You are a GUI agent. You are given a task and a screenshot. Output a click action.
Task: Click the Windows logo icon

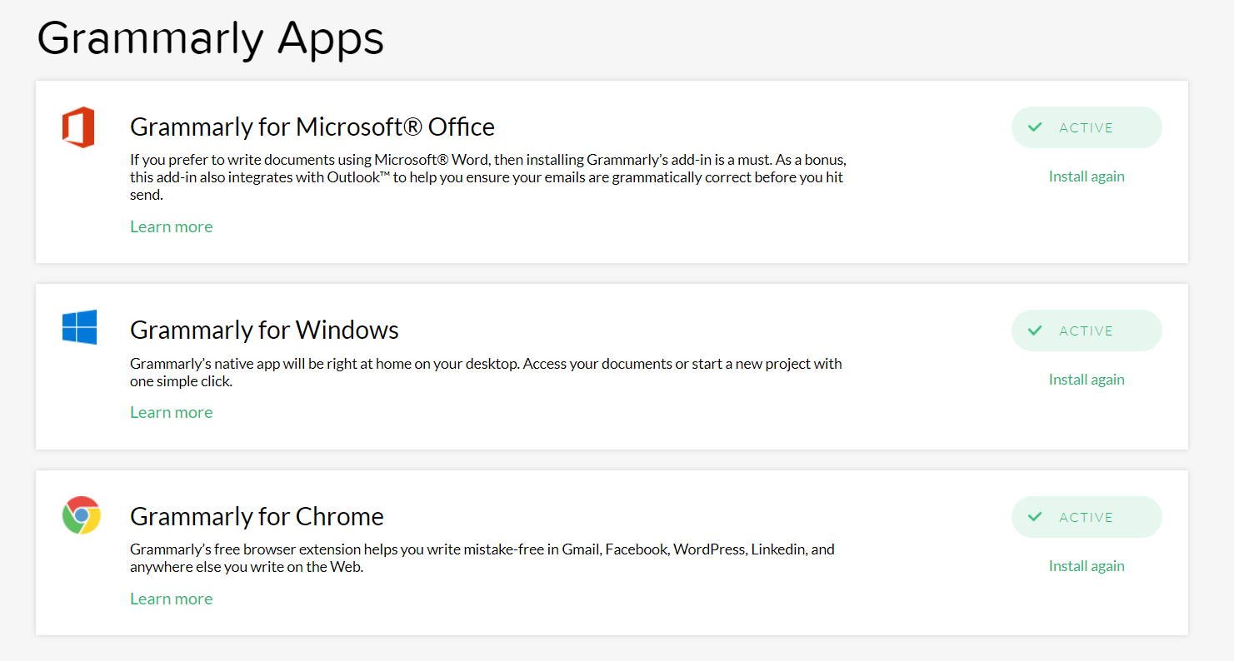tap(79, 327)
